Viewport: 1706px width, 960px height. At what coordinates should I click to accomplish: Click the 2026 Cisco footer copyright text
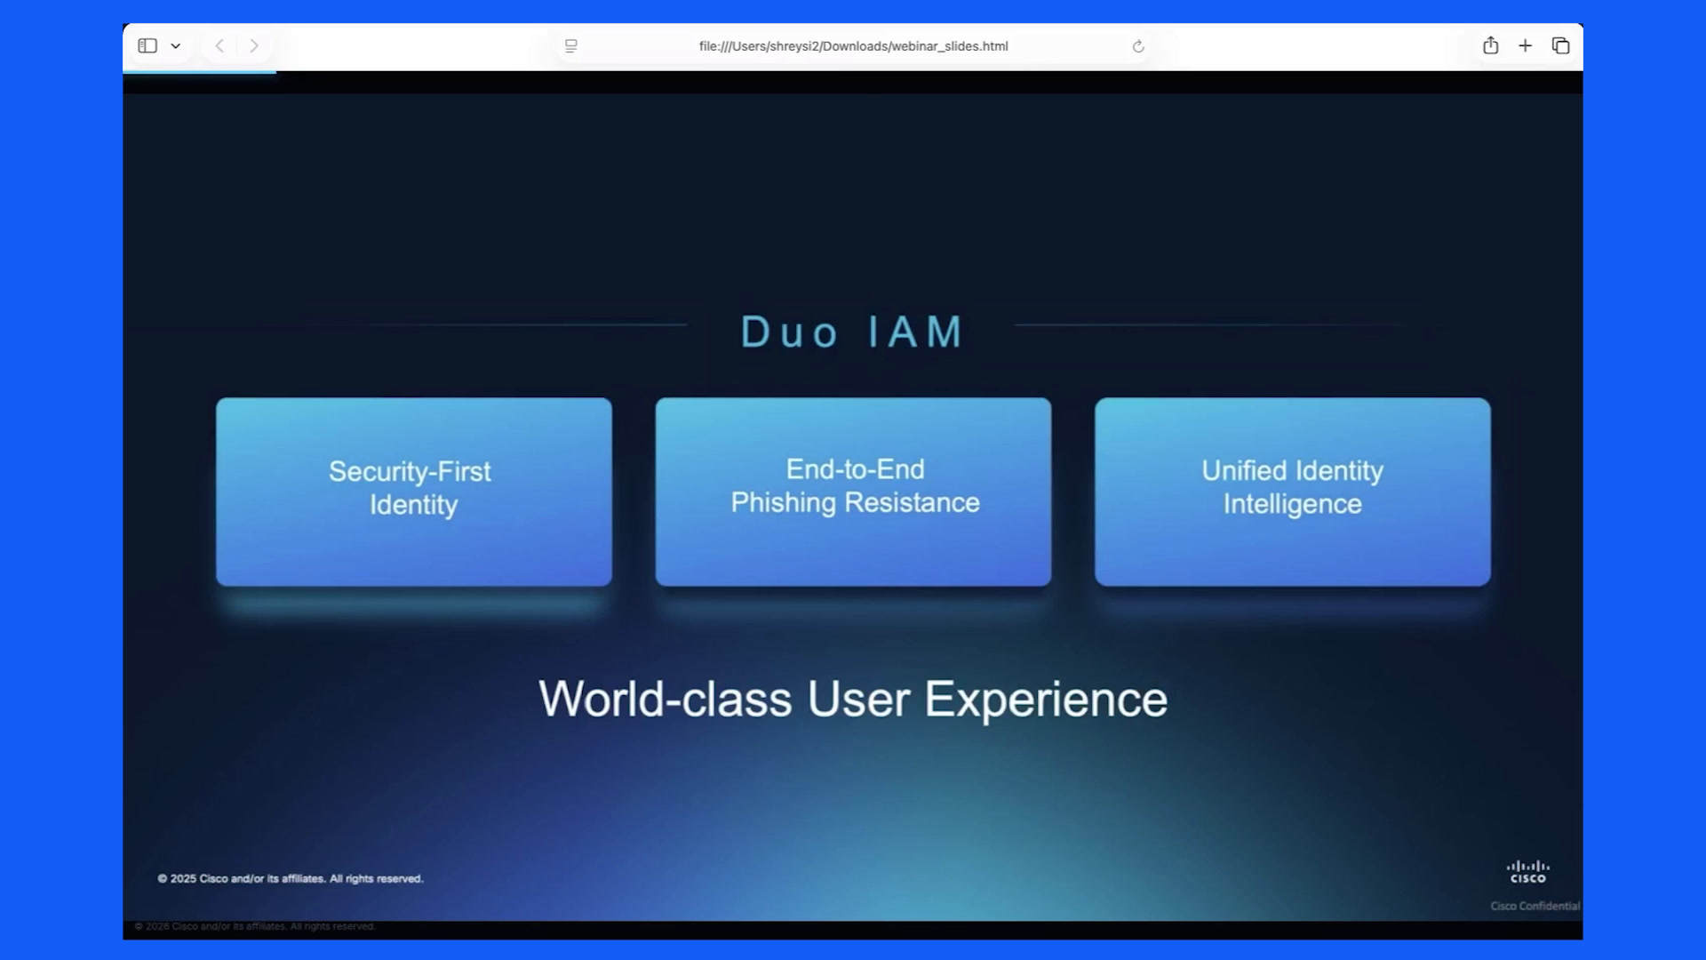point(255,926)
